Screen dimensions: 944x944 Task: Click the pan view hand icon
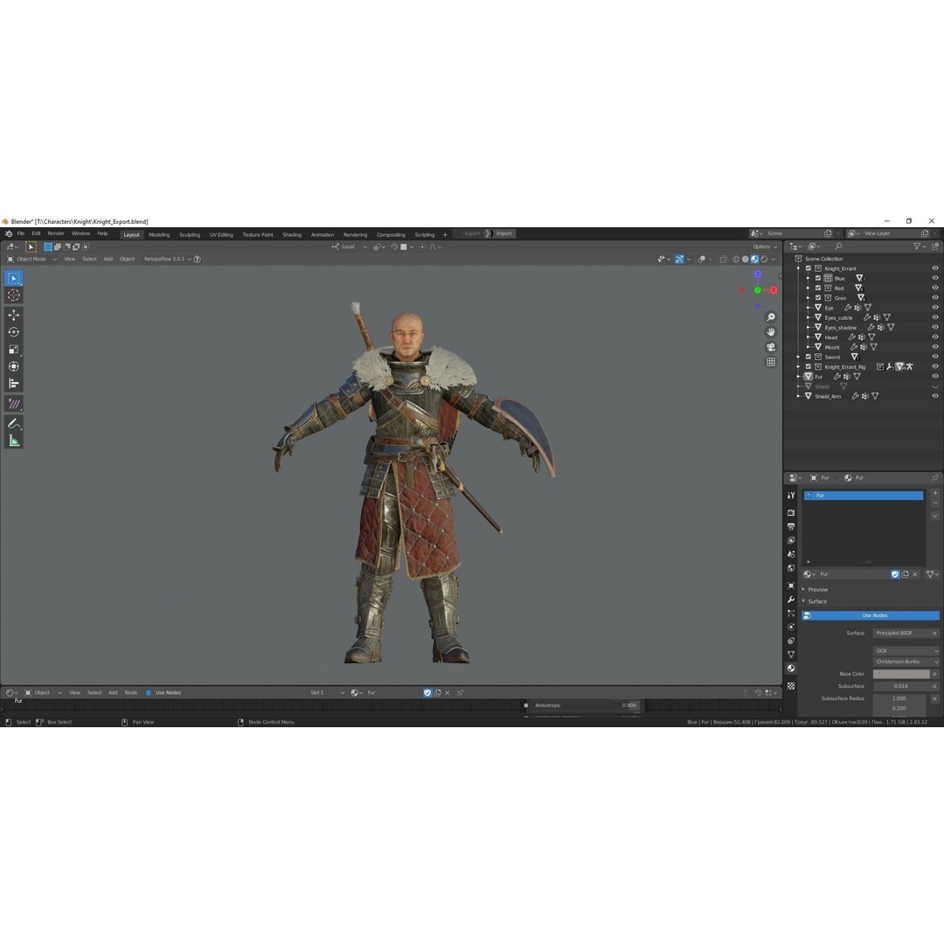pos(771,332)
